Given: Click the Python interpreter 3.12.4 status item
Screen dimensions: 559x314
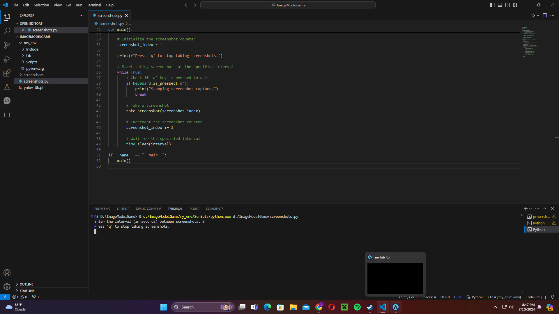Looking at the screenshot, I should (503, 297).
